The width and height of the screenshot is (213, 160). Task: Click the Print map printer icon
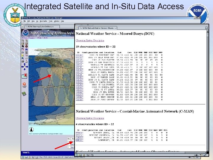pos(23,61)
